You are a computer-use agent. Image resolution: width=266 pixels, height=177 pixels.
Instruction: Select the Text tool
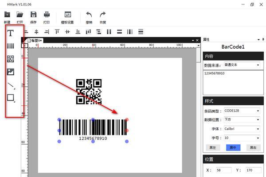pyautogui.click(x=11, y=33)
